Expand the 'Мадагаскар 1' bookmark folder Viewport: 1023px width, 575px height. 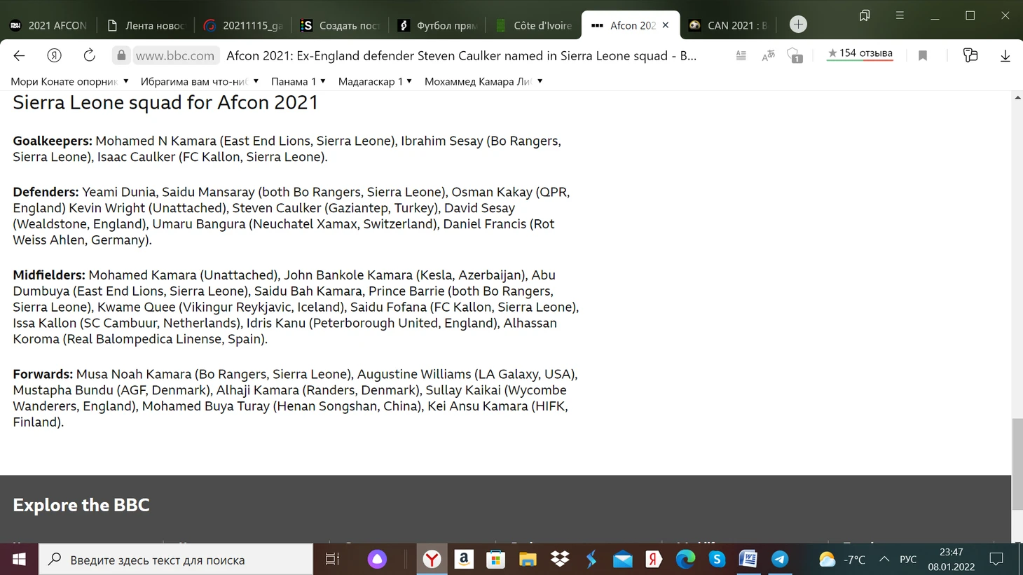375,81
